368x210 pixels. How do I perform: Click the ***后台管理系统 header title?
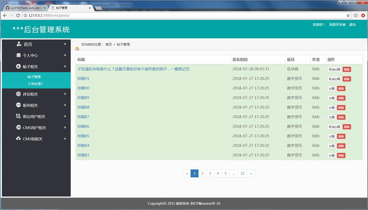pos(41,30)
